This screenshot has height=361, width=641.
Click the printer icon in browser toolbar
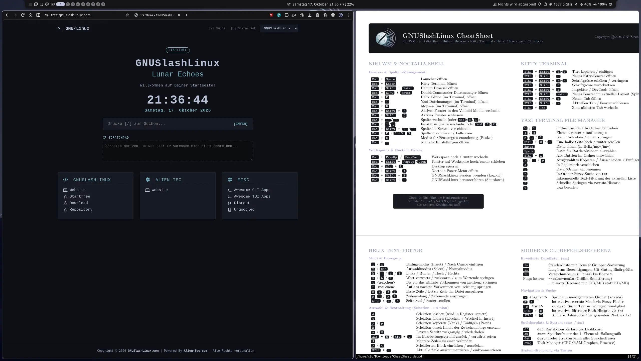point(333,15)
